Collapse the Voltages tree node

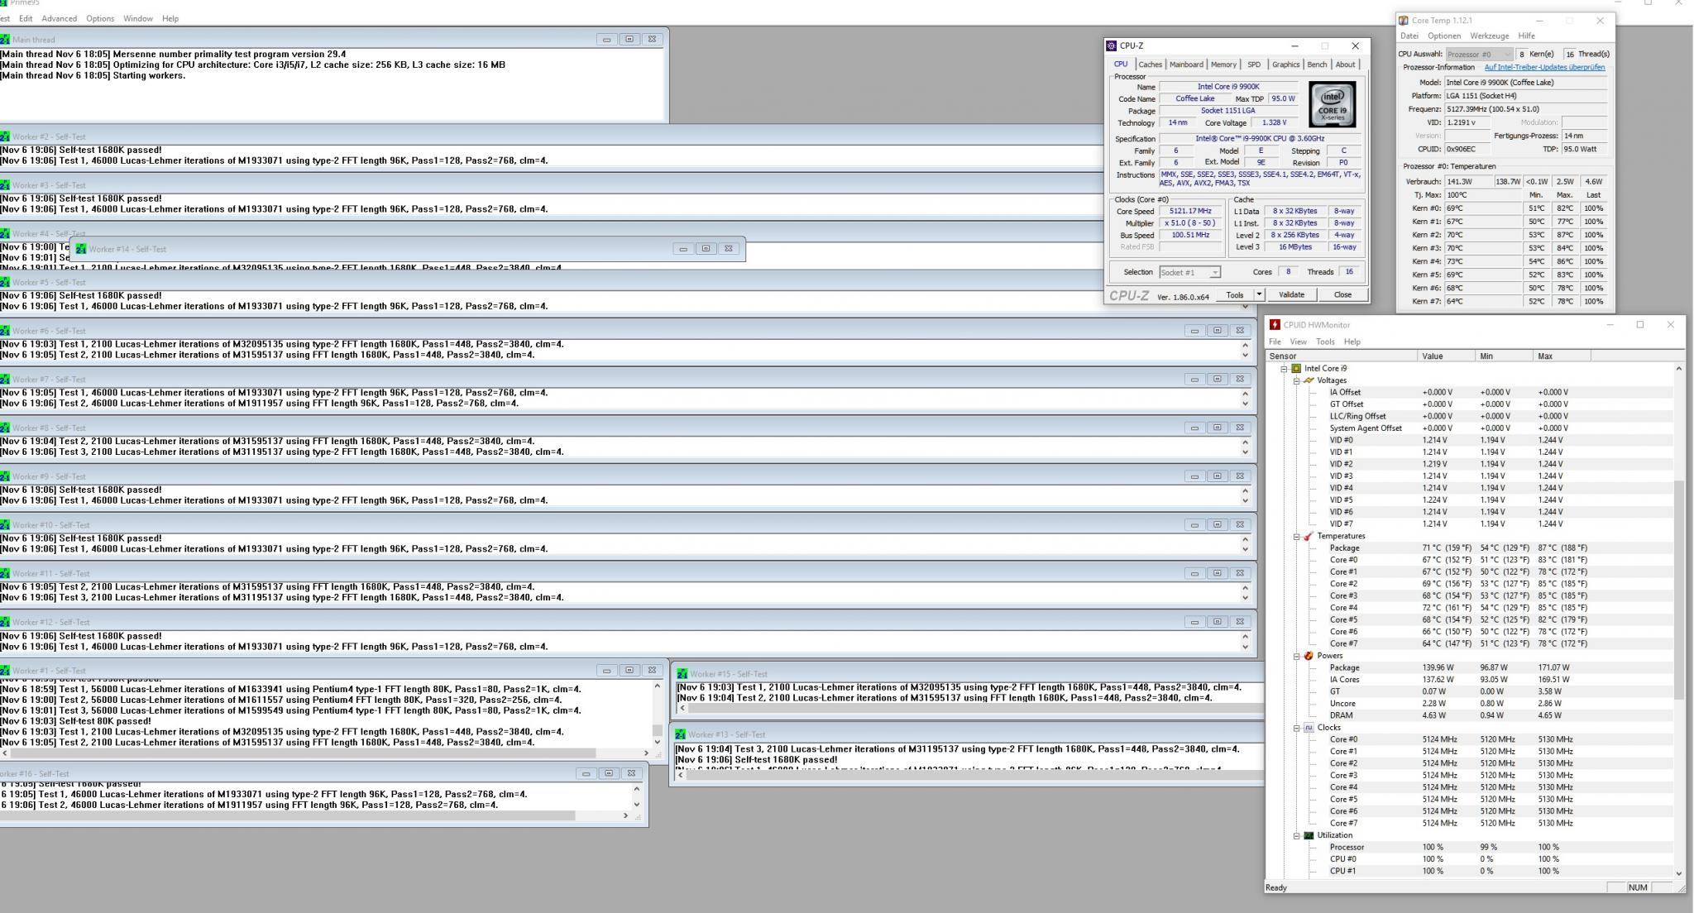1297,380
